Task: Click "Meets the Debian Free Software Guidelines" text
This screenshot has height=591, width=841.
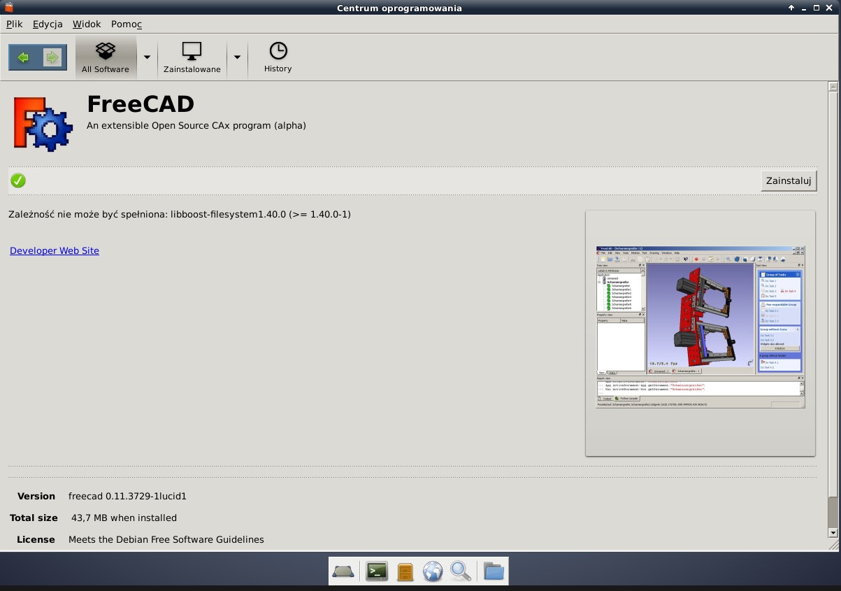Action: click(x=166, y=539)
